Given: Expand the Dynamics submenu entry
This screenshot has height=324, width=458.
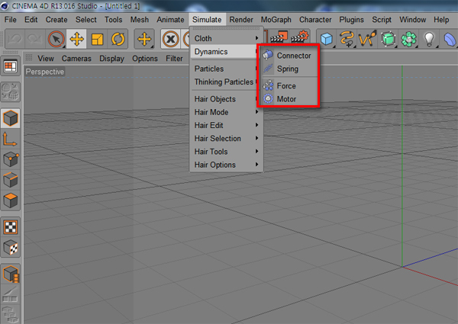Looking at the screenshot, I should pyautogui.click(x=224, y=52).
